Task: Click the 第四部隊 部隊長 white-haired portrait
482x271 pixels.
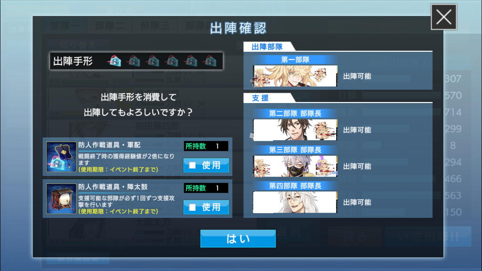Action: [295, 202]
